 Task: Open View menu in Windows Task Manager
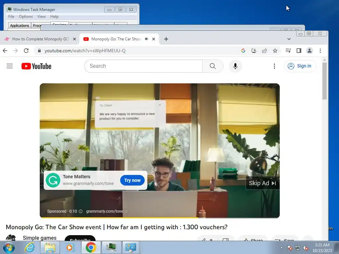[41, 17]
